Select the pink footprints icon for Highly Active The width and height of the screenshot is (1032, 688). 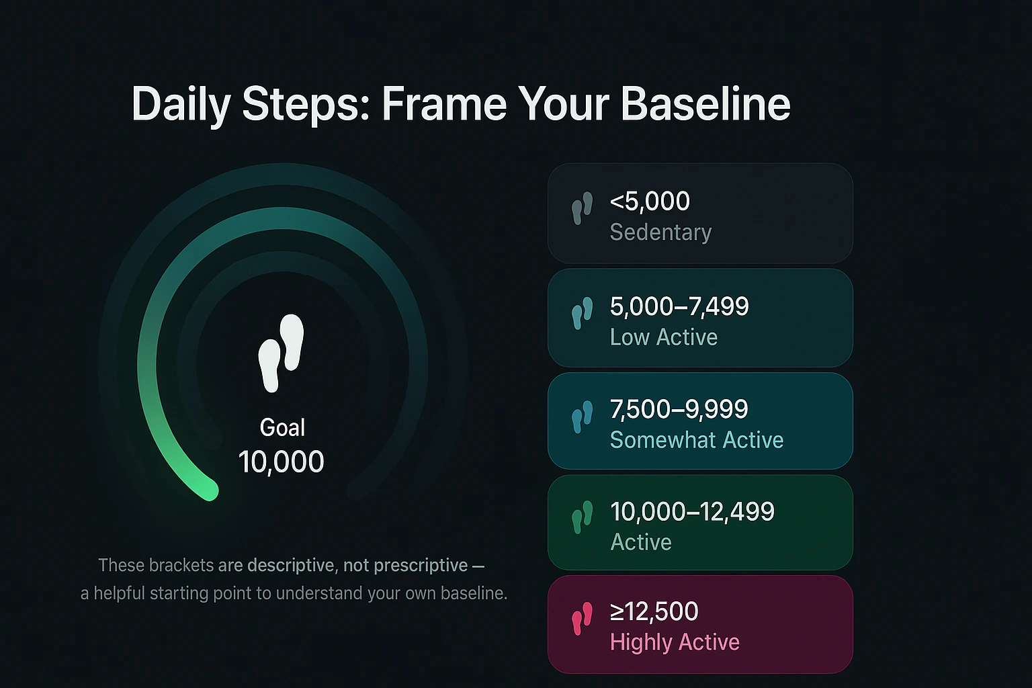click(x=582, y=618)
